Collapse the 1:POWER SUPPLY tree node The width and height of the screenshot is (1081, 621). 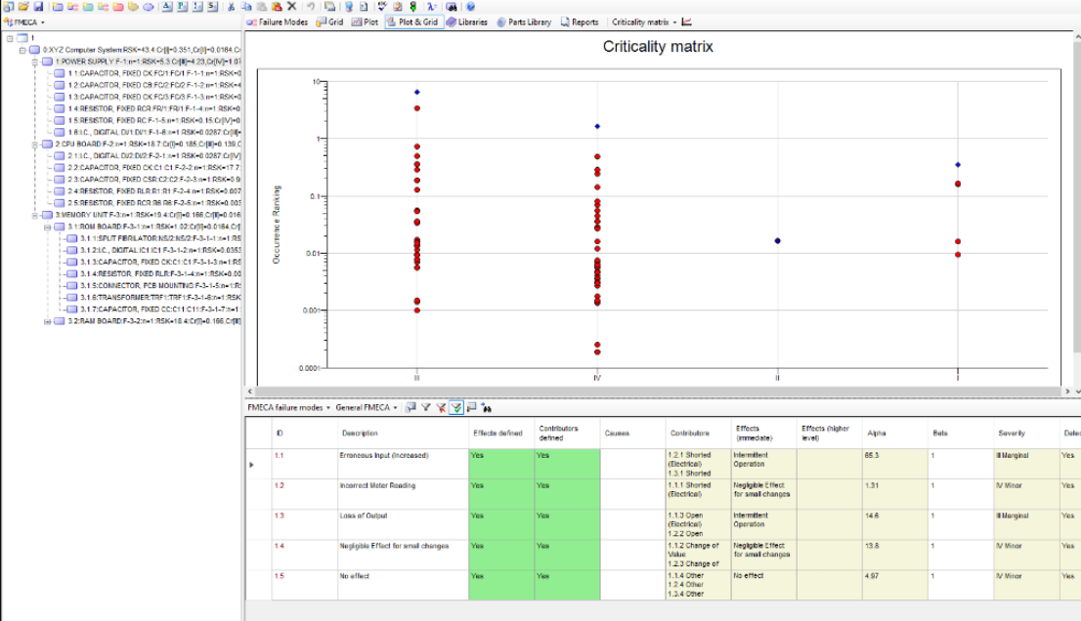pos(34,61)
